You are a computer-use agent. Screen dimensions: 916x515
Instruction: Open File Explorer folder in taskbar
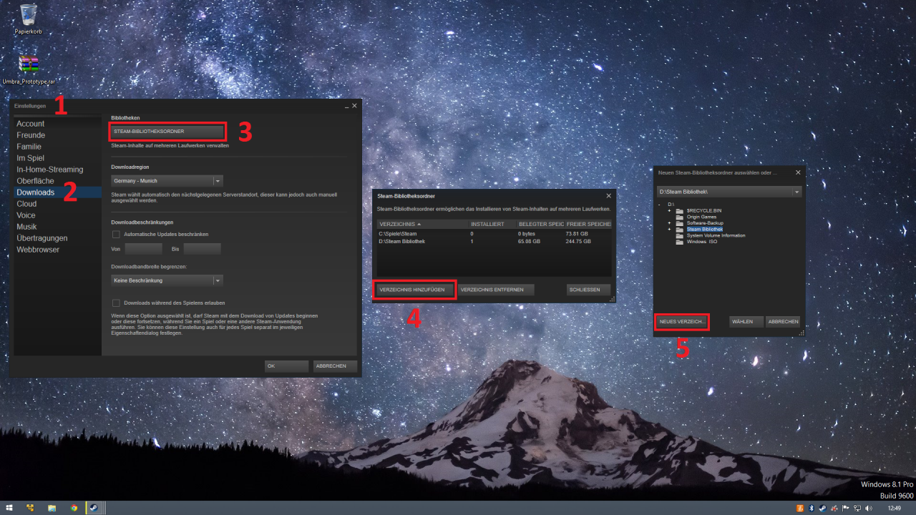52,508
